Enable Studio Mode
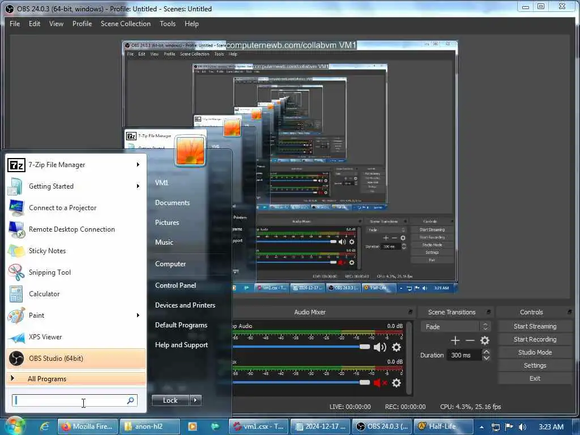The height and width of the screenshot is (435, 580). (535, 352)
